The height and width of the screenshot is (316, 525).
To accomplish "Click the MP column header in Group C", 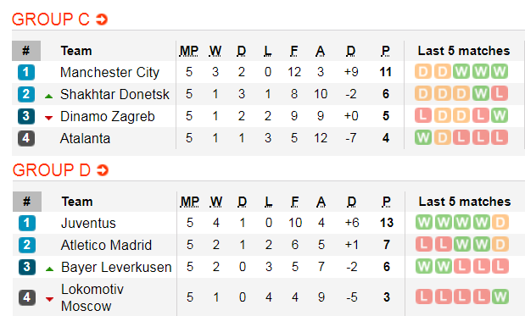I will click(189, 51).
